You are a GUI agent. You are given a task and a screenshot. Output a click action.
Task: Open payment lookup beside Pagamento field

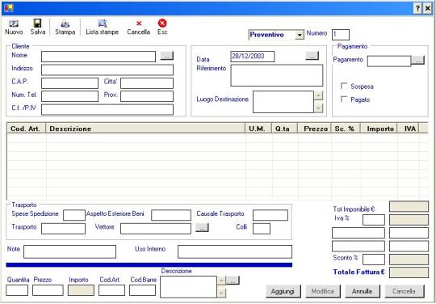point(418,60)
